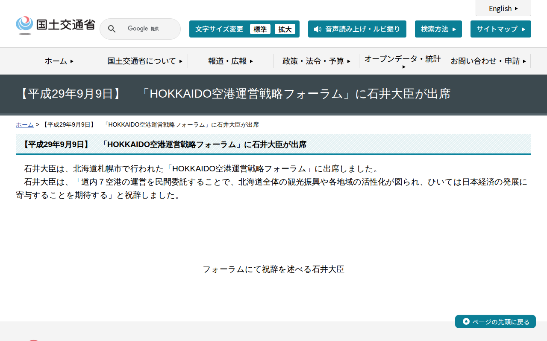Click the speaker icon for 音声読み上げ
The image size is (547, 341).
(317, 29)
